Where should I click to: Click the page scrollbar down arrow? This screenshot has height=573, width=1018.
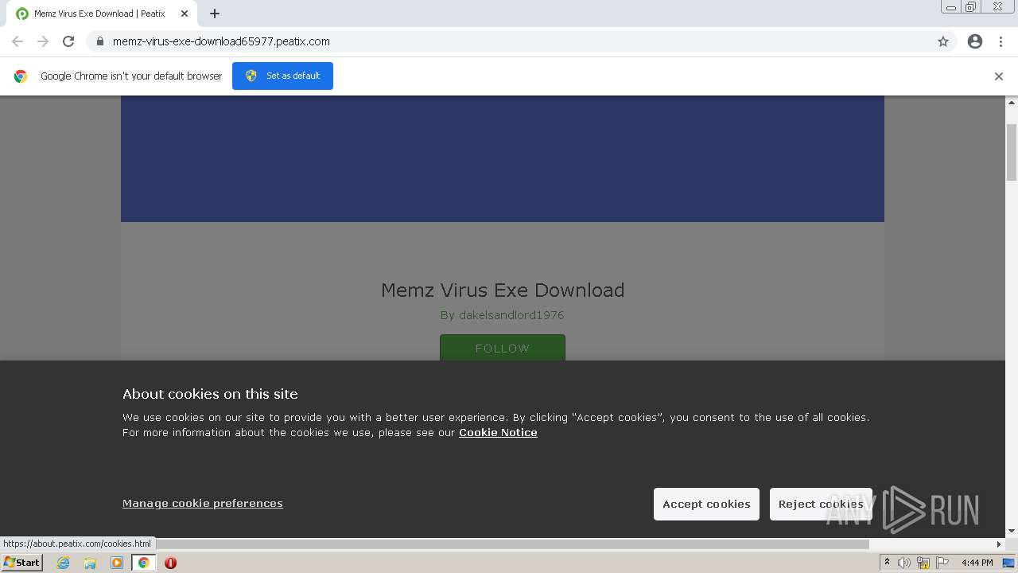1012,531
